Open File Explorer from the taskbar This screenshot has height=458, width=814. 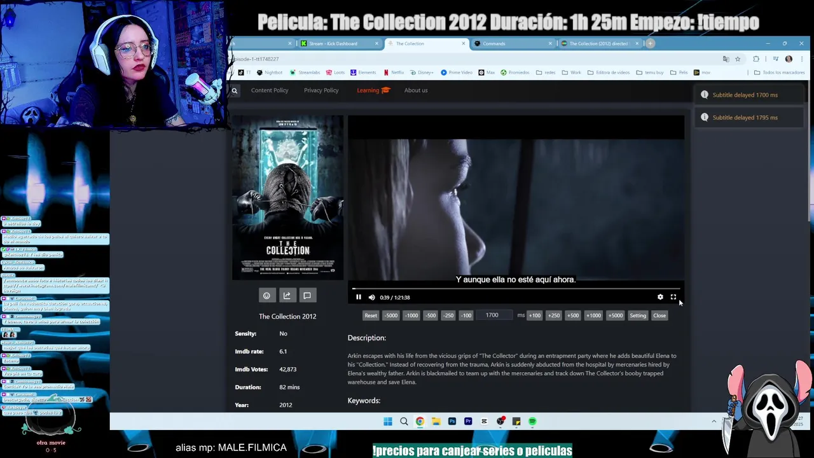click(436, 421)
